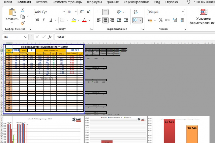215x143 pixels.
Task: Switch to the Главная tab
Action: (x=24, y=2)
